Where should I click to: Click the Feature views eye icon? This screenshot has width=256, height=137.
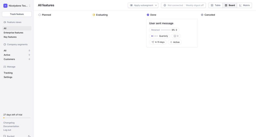[x=5, y=22]
